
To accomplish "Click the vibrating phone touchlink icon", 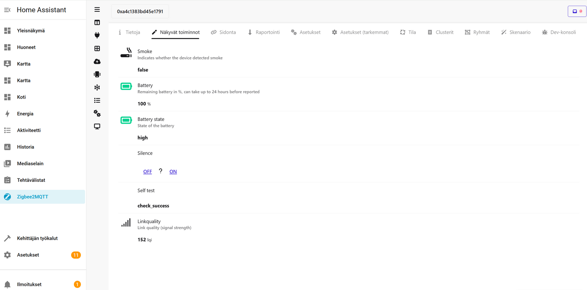I will click(x=97, y=74).
